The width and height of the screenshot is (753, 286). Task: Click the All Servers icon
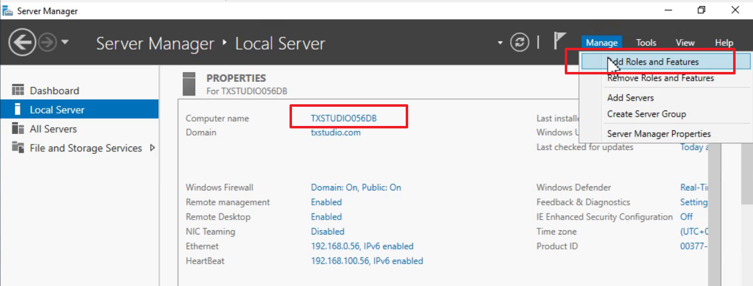(18, 129)
